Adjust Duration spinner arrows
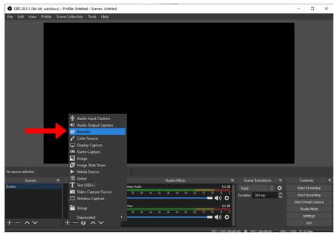The image size is (334, 236). coord(280,195)
